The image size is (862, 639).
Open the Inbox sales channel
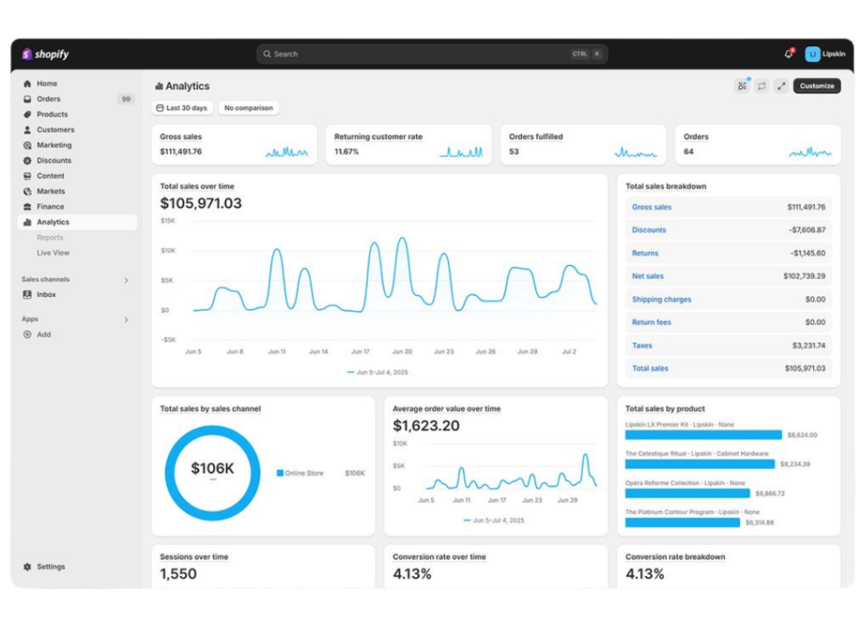(x=45, y=295)
